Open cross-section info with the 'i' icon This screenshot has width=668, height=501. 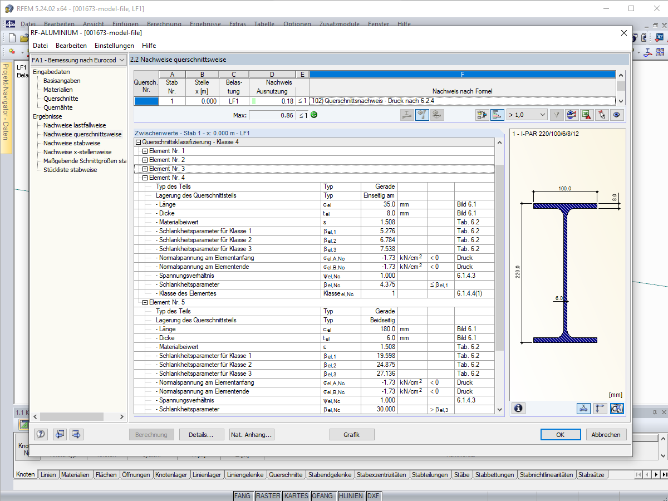coord(518,409)
